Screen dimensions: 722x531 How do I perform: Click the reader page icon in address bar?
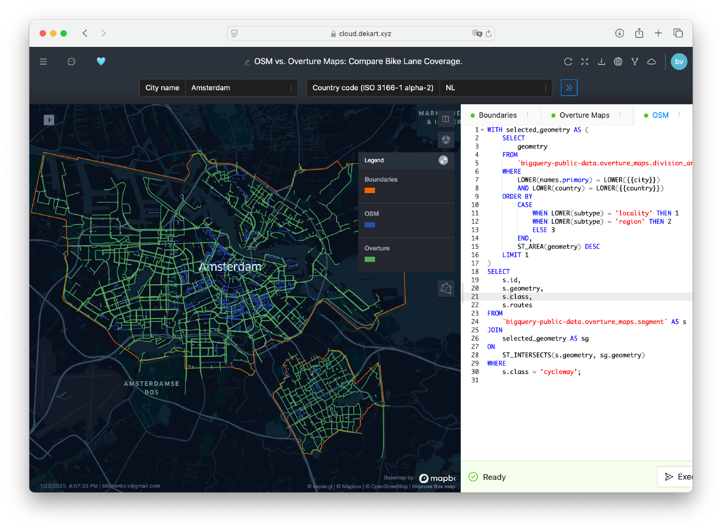[x=234, y=33]
